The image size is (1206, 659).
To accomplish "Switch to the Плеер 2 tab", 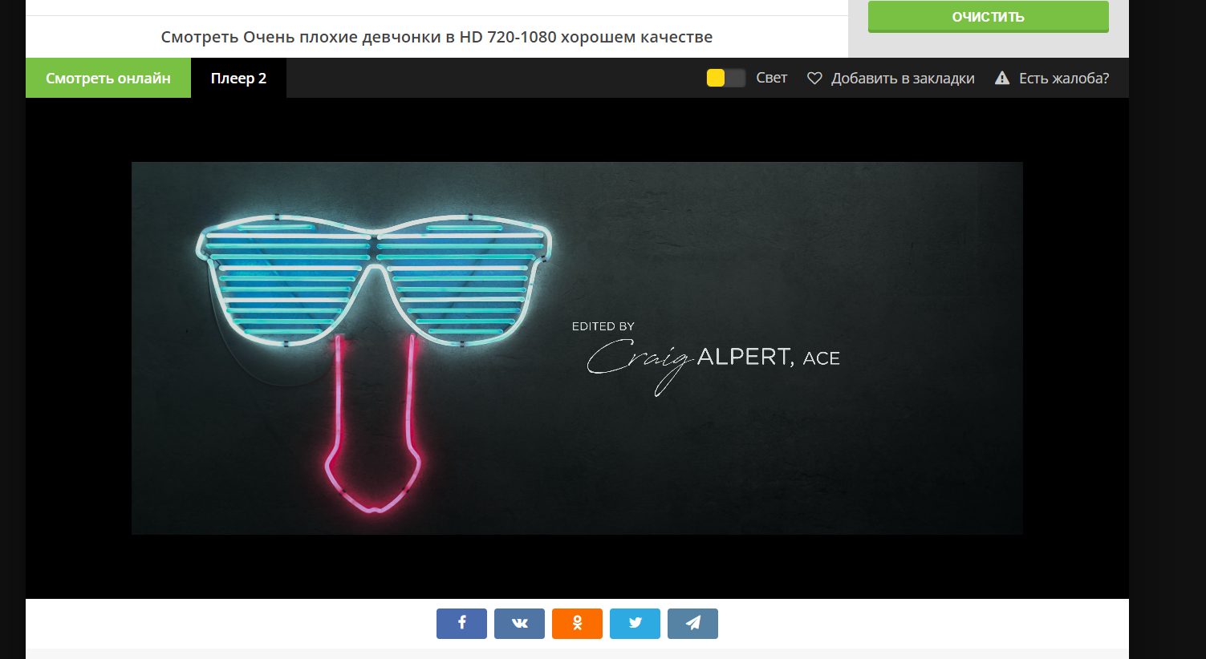I will tap(238, 78).
